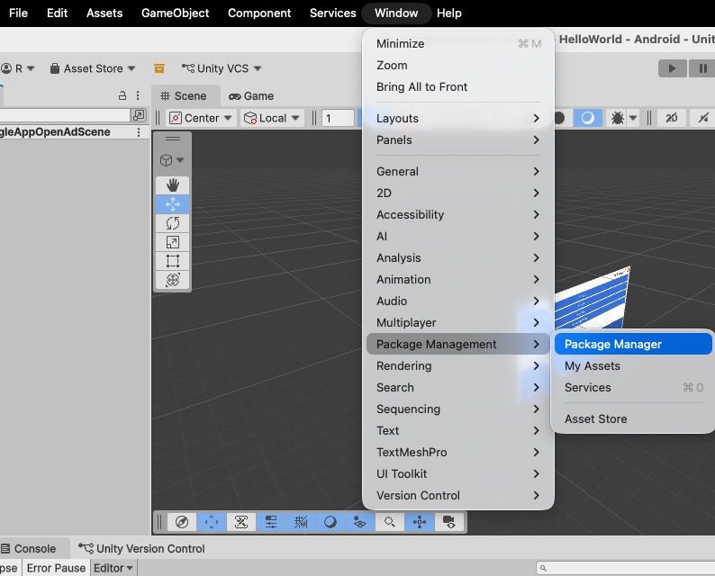
Task: Click the magnifier search overlay icon
Action: [389, 522]
